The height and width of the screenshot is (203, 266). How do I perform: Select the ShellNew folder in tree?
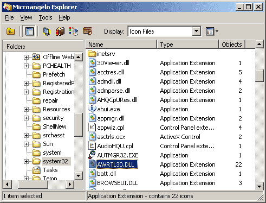(x=55, y=126)
